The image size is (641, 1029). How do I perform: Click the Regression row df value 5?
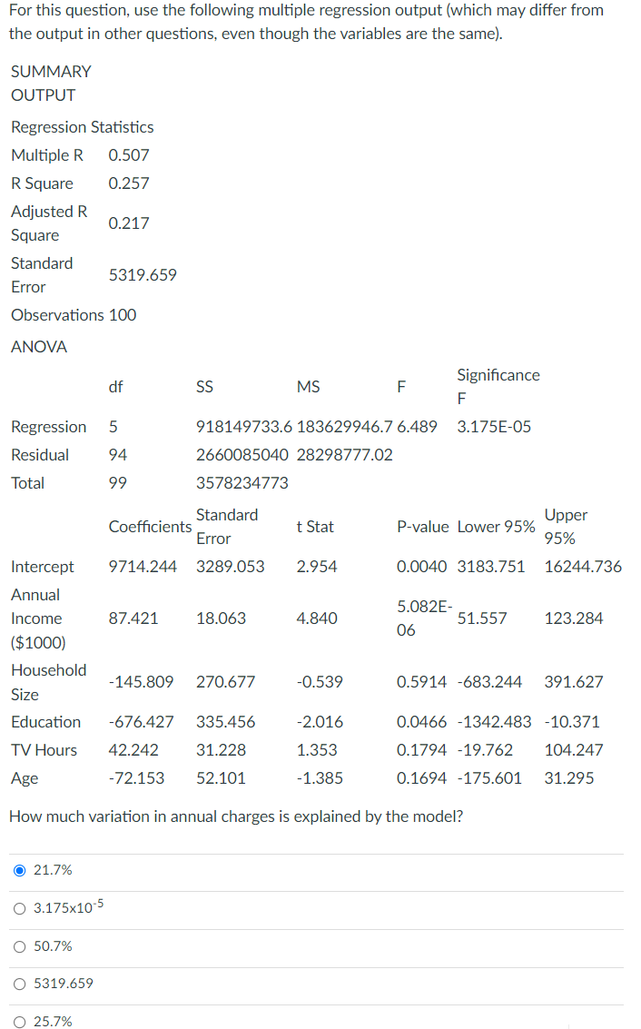(x=111, y=426)
